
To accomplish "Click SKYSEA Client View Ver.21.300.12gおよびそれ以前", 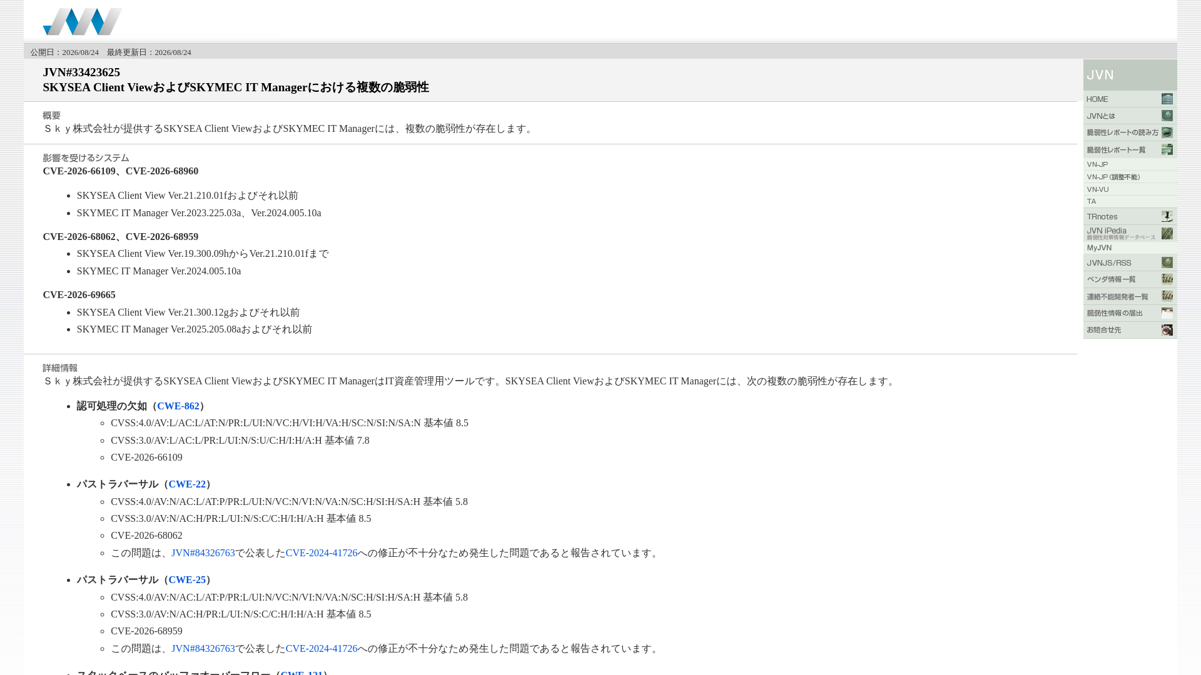I will [188, 312].
